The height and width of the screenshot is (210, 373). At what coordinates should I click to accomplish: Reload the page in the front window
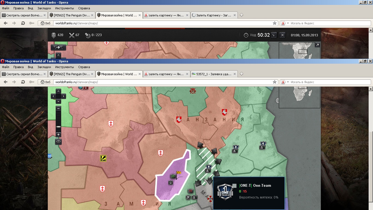23,82
